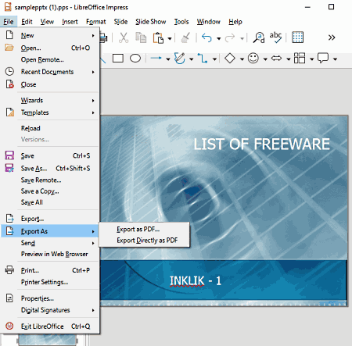352x346 pixels.
Task: Open the Slide Show menu
Action: pos(151,22)
